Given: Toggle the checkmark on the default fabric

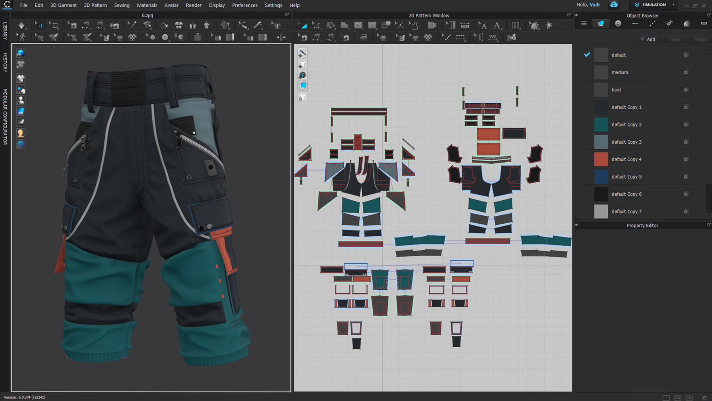Looking at the screenshot, I should pos(587,55).
